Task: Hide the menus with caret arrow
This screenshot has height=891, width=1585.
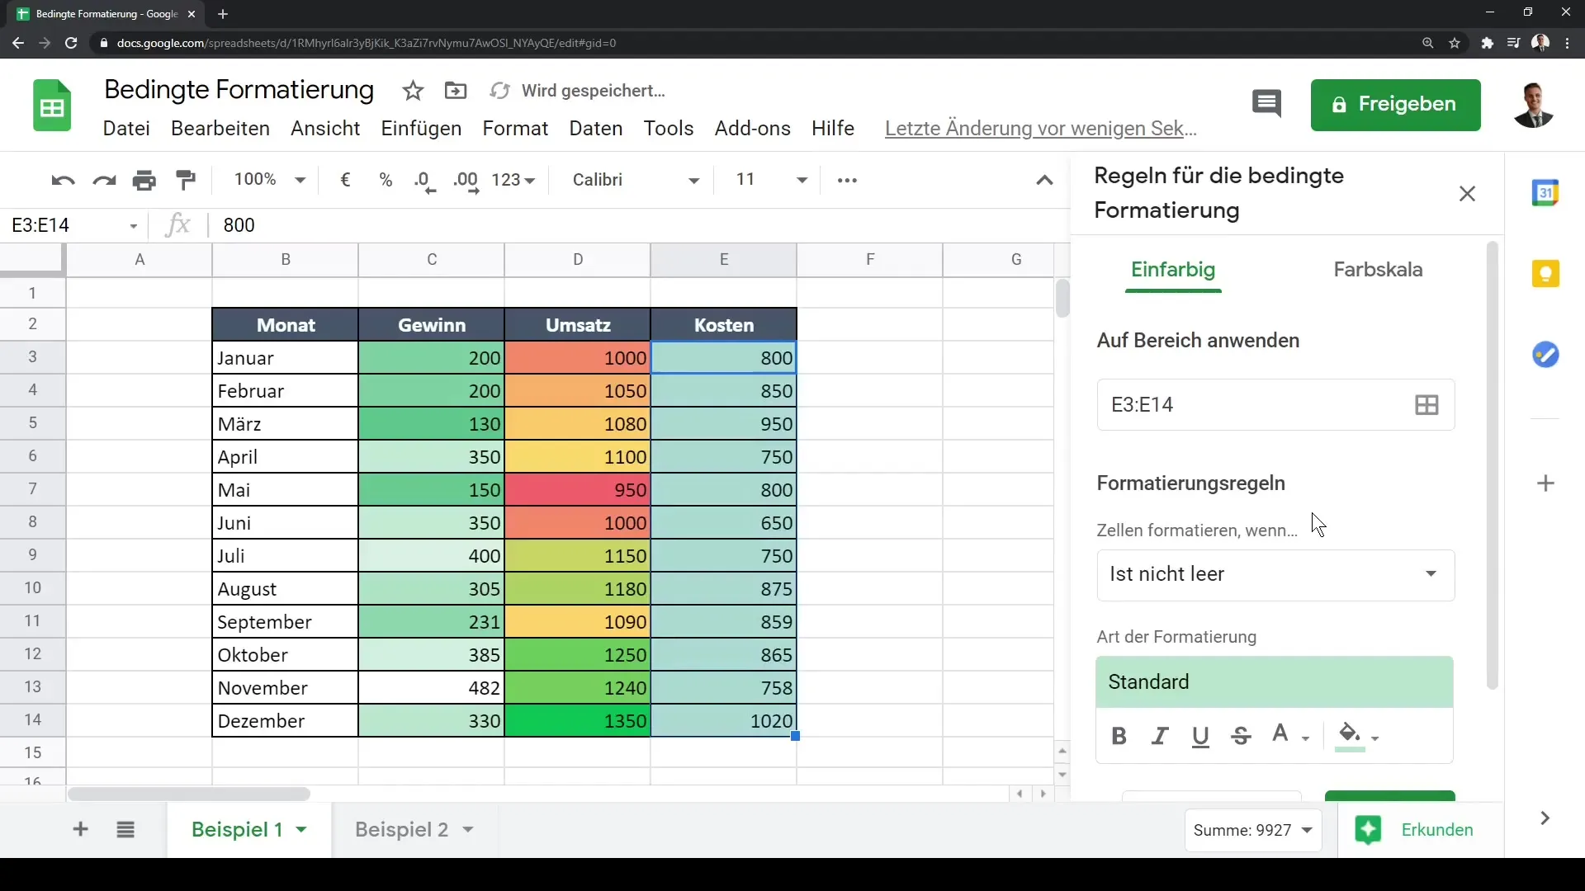Action: pyautogui.click(x=1044, y=180)
